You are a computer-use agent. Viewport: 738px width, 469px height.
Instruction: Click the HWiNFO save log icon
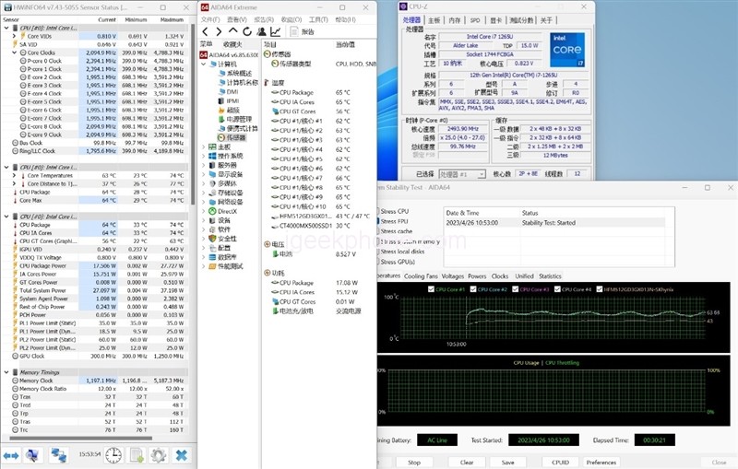[x=135, y=454]
